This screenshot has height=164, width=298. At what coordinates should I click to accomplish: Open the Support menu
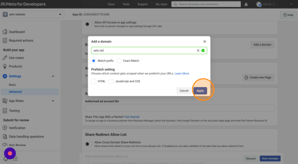[x=143, y=4]
